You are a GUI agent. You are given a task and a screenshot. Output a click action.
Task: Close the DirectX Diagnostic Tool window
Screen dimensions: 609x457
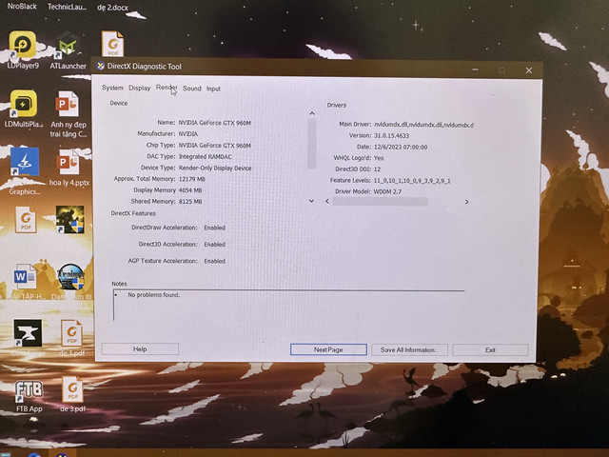[x=529, y=70]
